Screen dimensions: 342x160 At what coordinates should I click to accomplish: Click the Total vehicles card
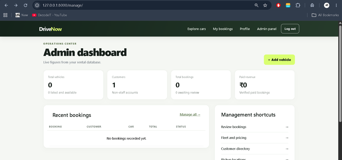click(73, 85)
